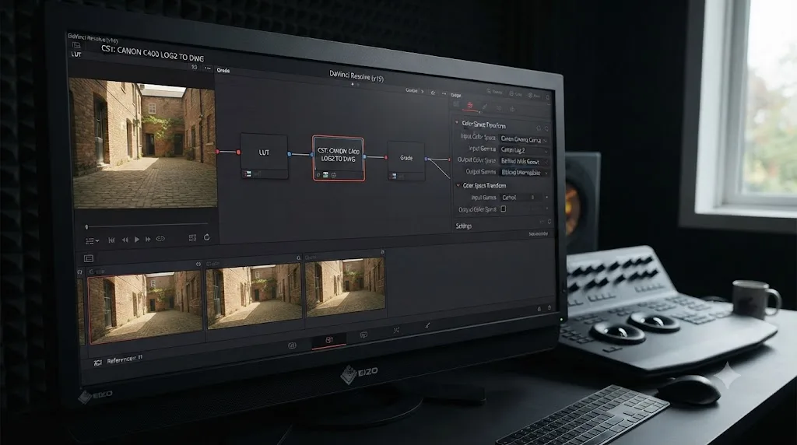
Task: Click second icon right of Color Space Transform header
Action: click(x=546, y=128)
